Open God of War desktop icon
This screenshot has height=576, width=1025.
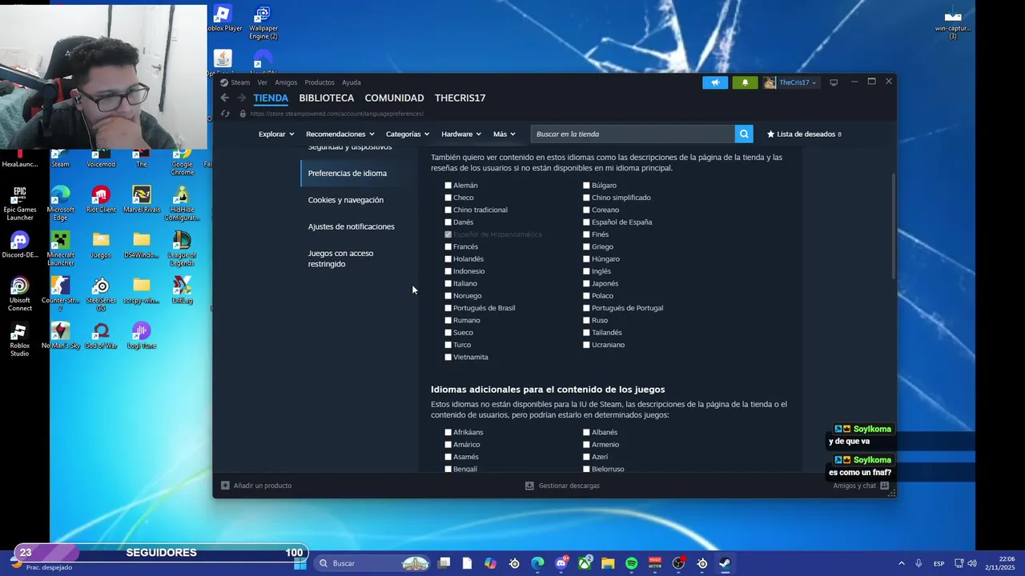[x=101, y=336]
